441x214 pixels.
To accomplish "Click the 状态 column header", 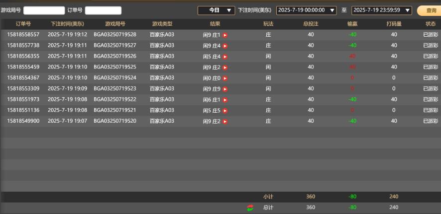I will (431, 24).
